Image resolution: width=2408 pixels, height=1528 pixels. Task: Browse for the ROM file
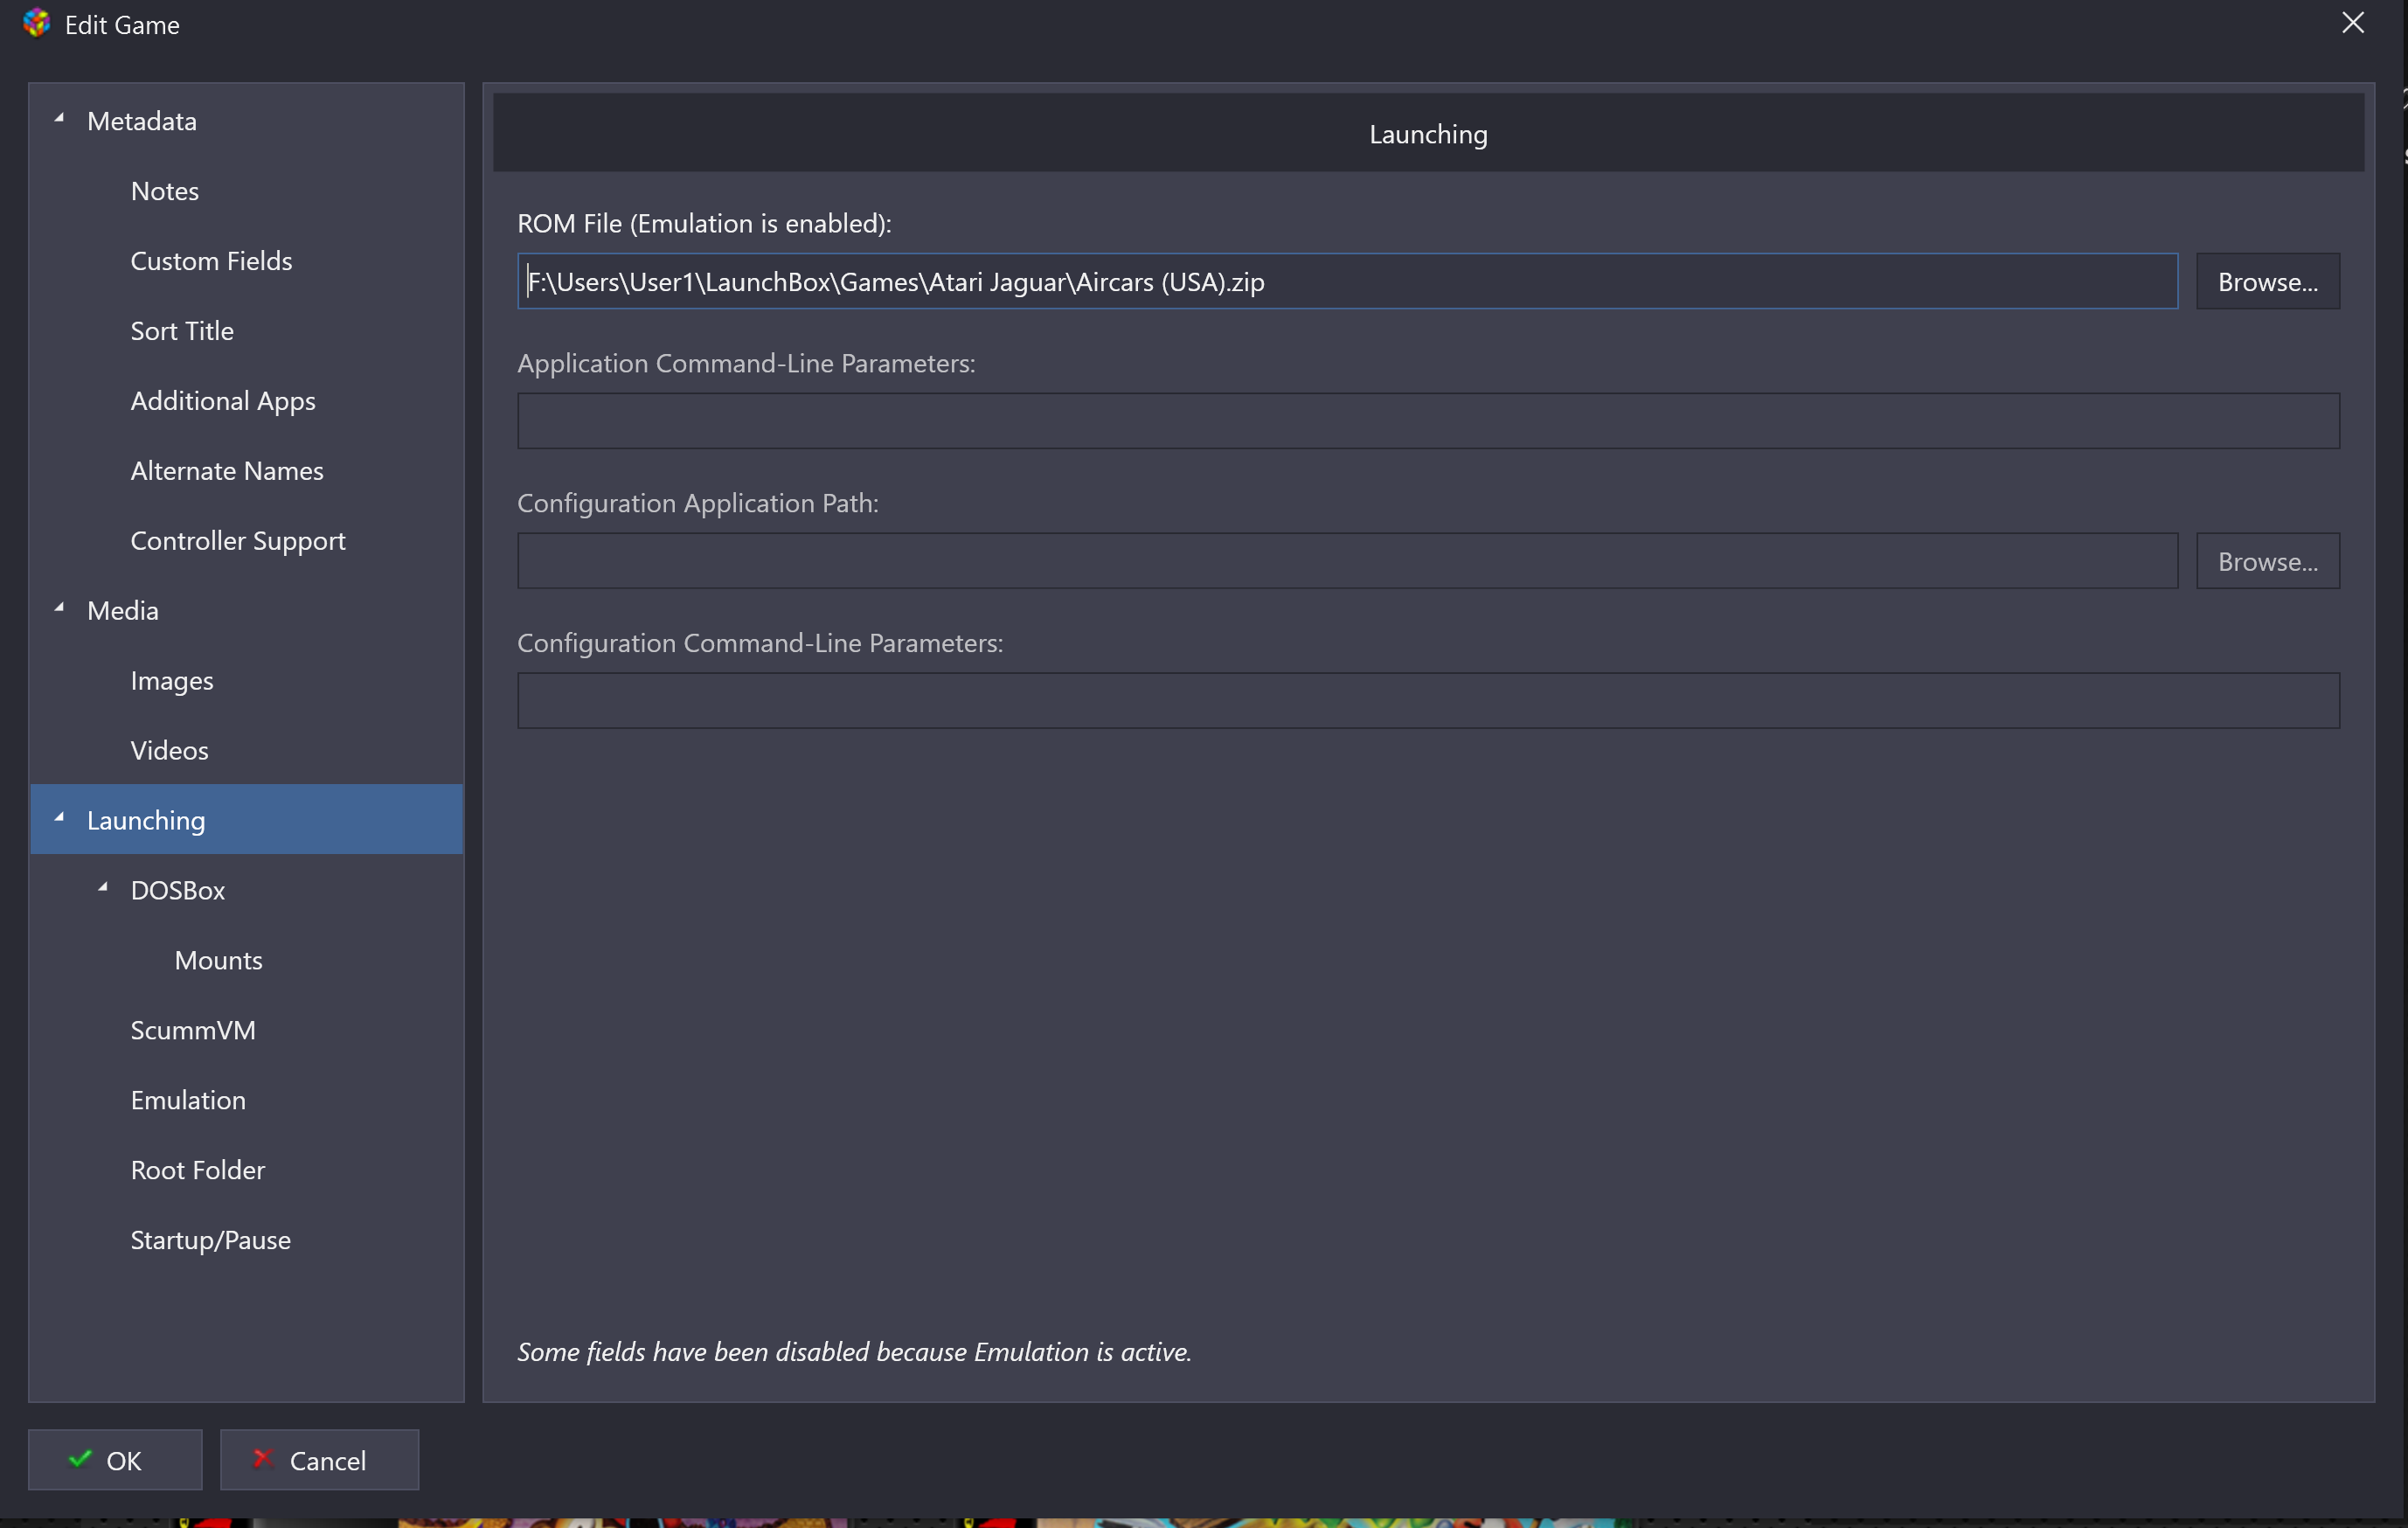click(x=2267, y=281)
